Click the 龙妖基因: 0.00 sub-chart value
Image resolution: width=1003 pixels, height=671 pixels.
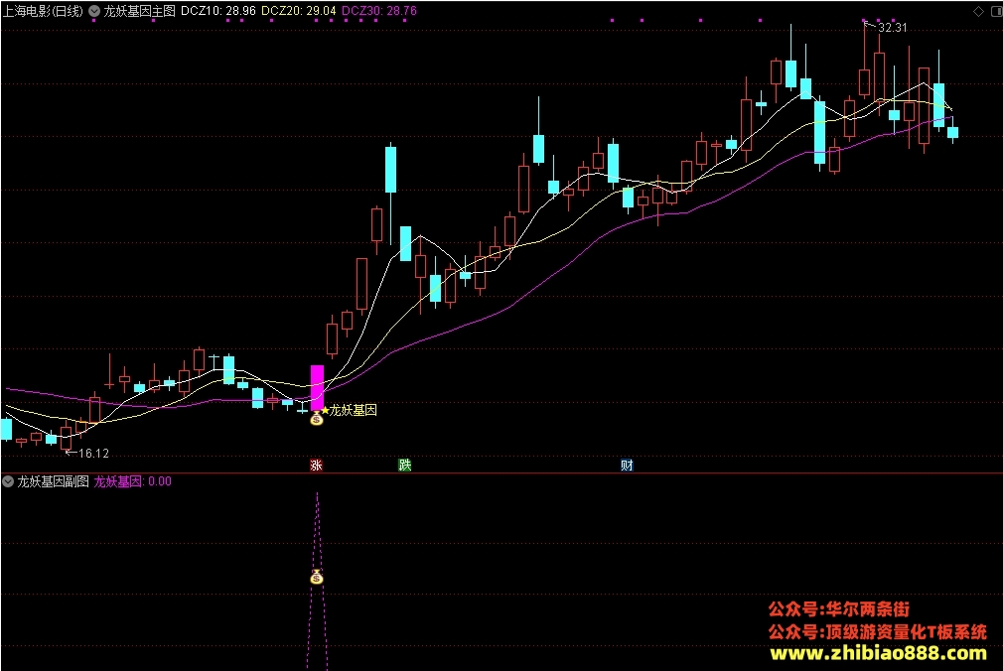point(132,481)
